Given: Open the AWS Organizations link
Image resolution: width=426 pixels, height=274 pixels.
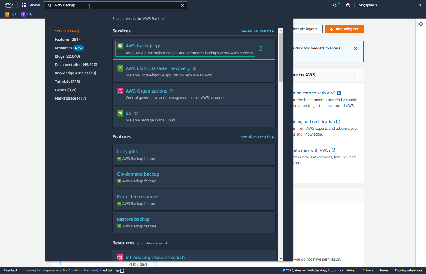Looking at the screenshot, I should coord(146,91).
